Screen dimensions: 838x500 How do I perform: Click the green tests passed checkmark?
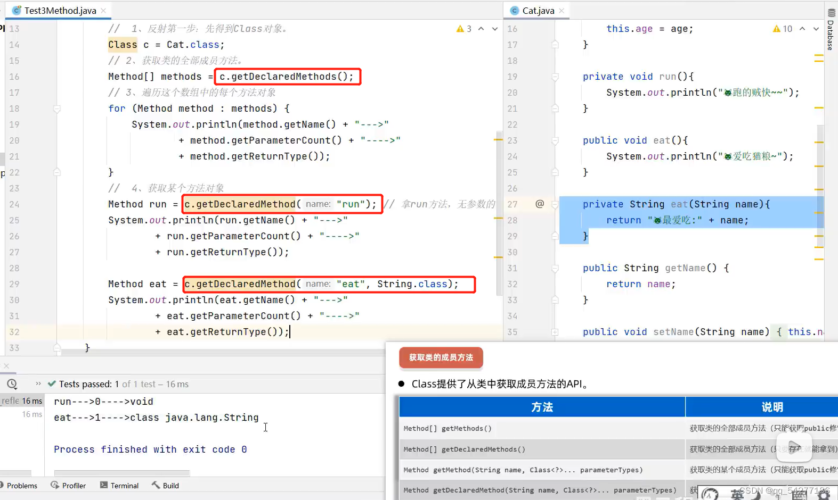tap(52, 384)
